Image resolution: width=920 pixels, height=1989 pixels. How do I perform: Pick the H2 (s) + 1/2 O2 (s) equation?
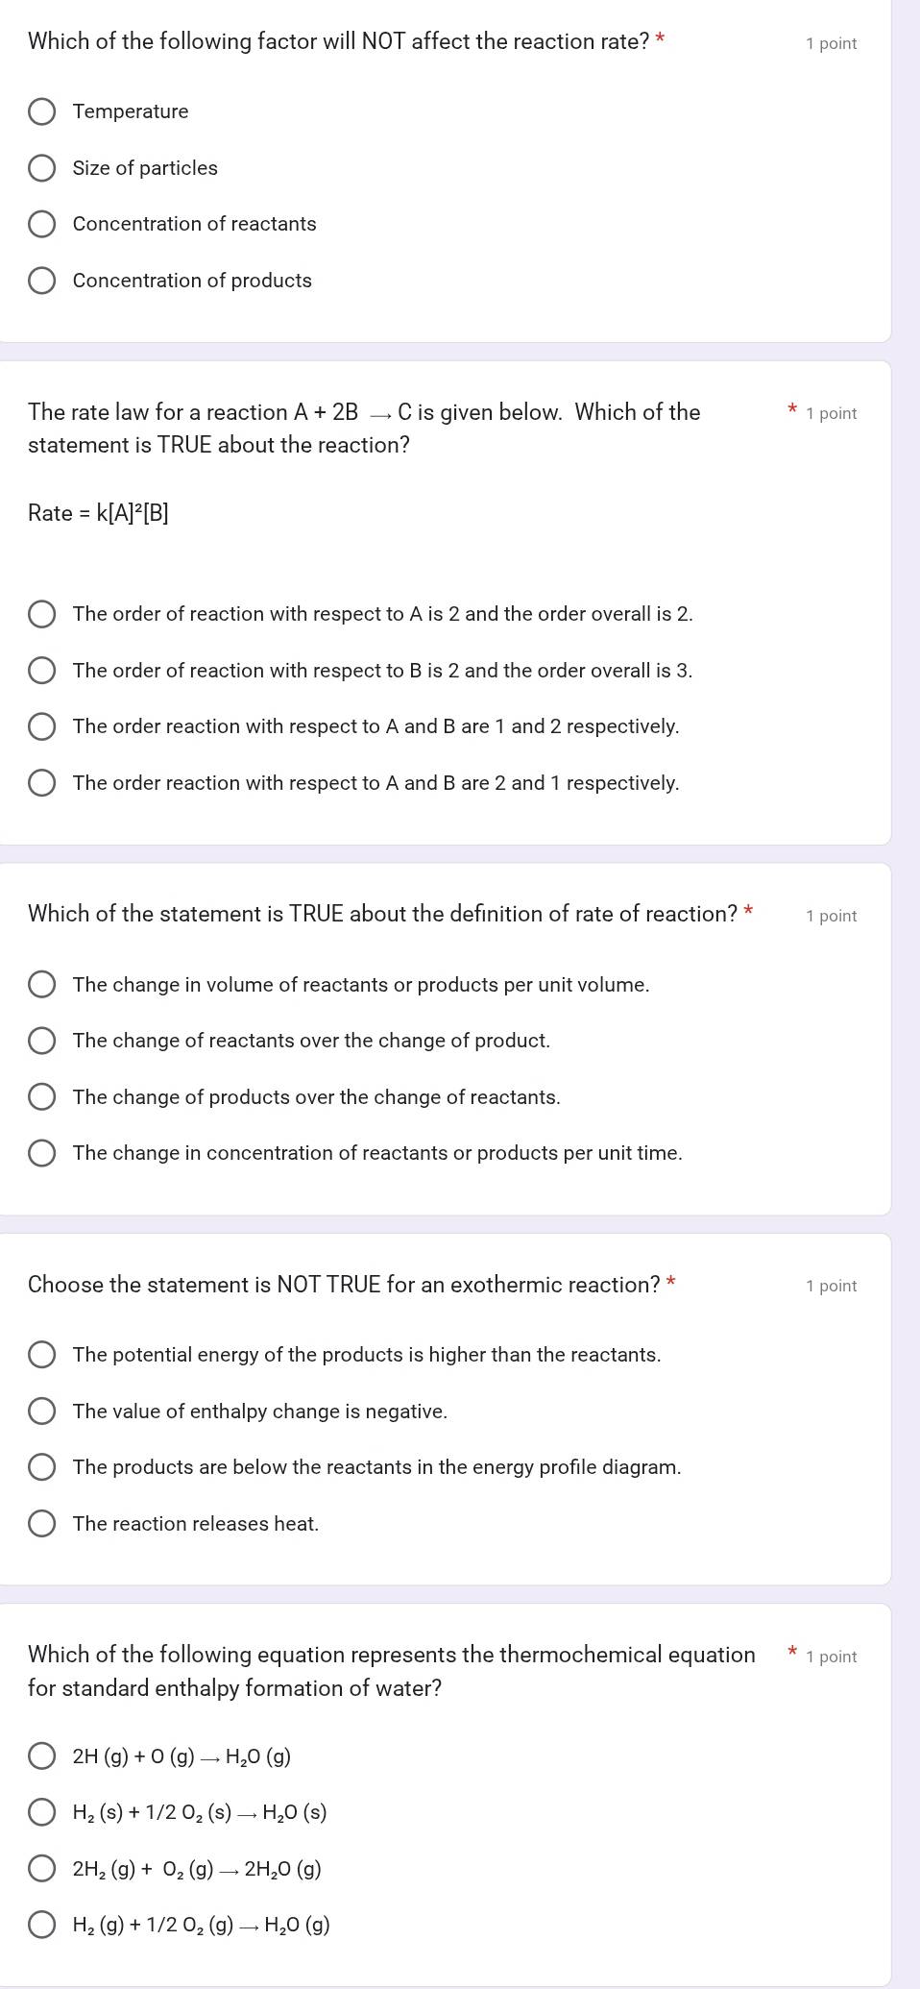pyautogui.click(x=42, y=1811)
